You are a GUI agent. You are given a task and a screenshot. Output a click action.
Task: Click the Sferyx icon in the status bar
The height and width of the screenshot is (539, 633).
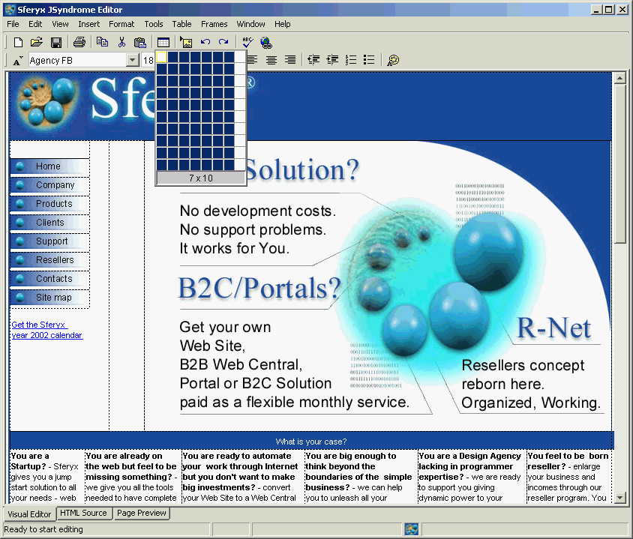click(x=411, y=529)
